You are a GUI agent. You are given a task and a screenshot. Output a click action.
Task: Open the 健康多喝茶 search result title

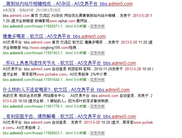(54, 36)
